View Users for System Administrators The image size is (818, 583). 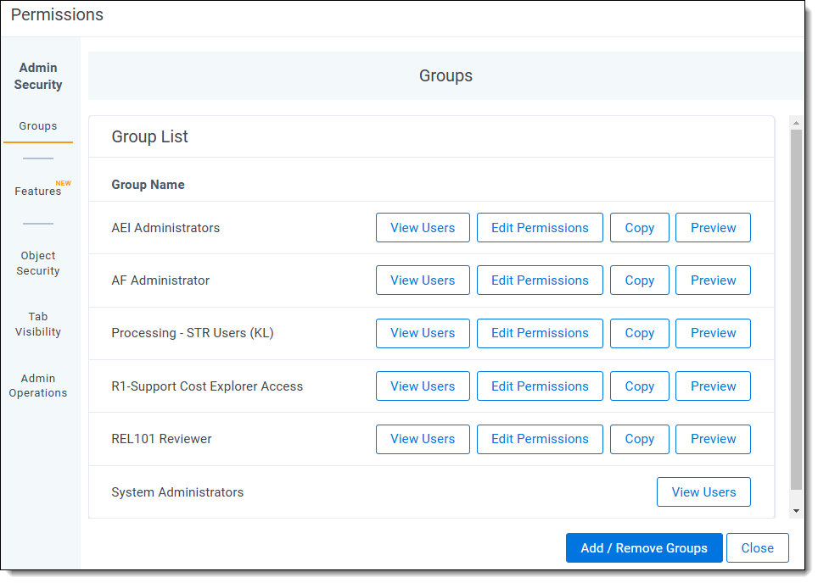(x=703, y=491)
